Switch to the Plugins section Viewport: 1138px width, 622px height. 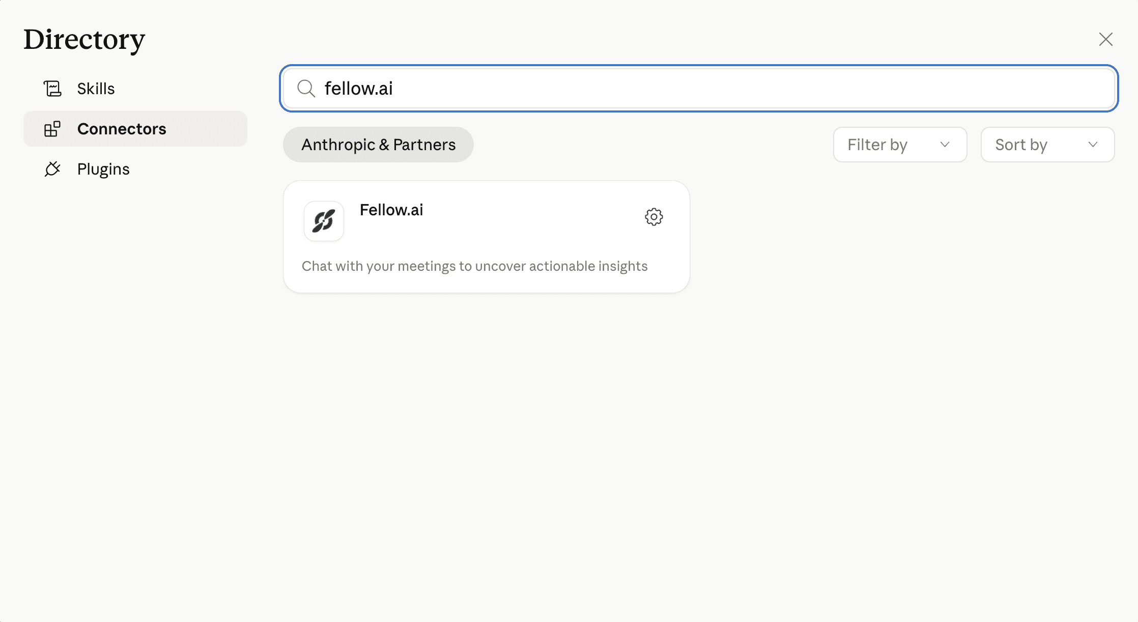[x=103, y=168]
